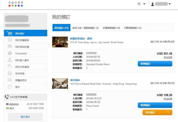Open 取消政策 link under USD 201.36
The height and width of the screenshot is (122, 178).
tap(168, 57)
